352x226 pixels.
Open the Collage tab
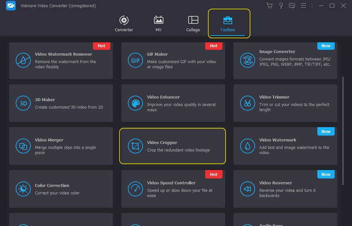[x=193, y=24]
